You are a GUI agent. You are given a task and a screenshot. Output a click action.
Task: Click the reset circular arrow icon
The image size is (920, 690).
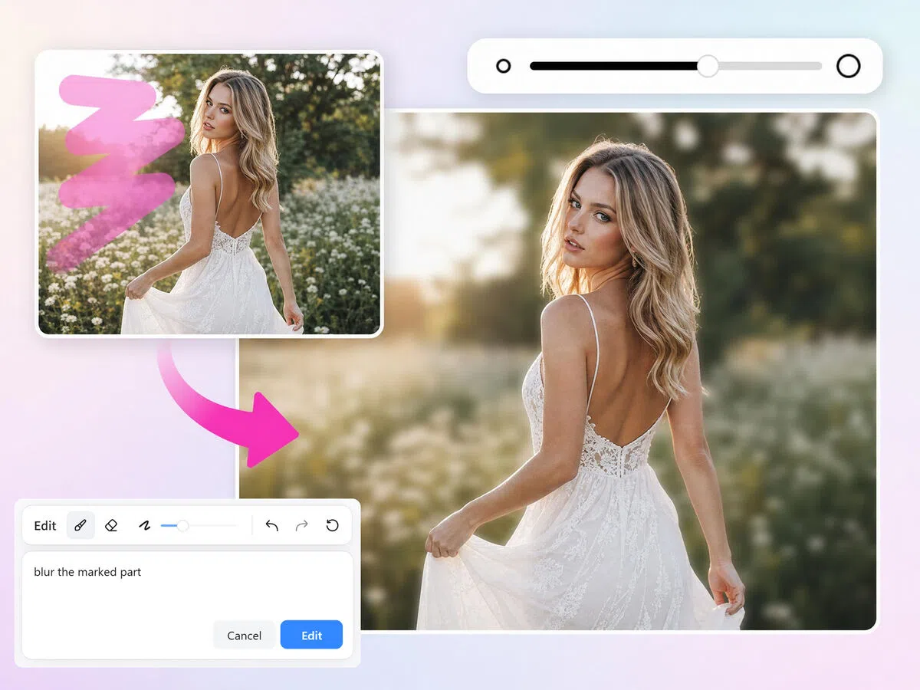coord(332,525)
